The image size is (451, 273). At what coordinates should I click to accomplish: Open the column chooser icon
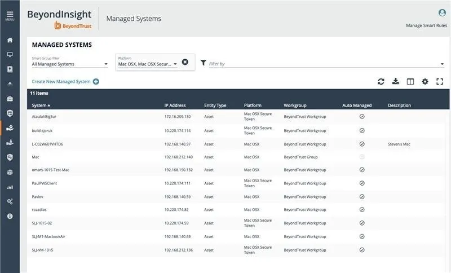coord(410,82)
